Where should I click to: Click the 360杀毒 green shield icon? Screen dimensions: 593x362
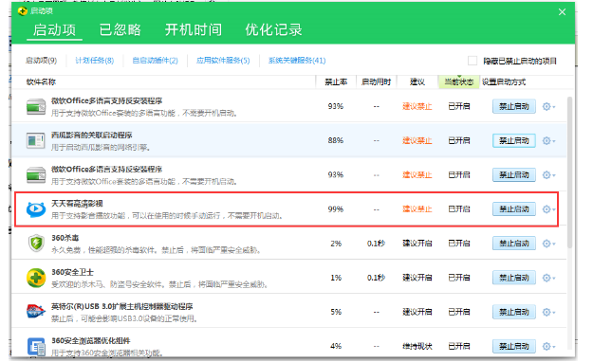pos(36,243)
